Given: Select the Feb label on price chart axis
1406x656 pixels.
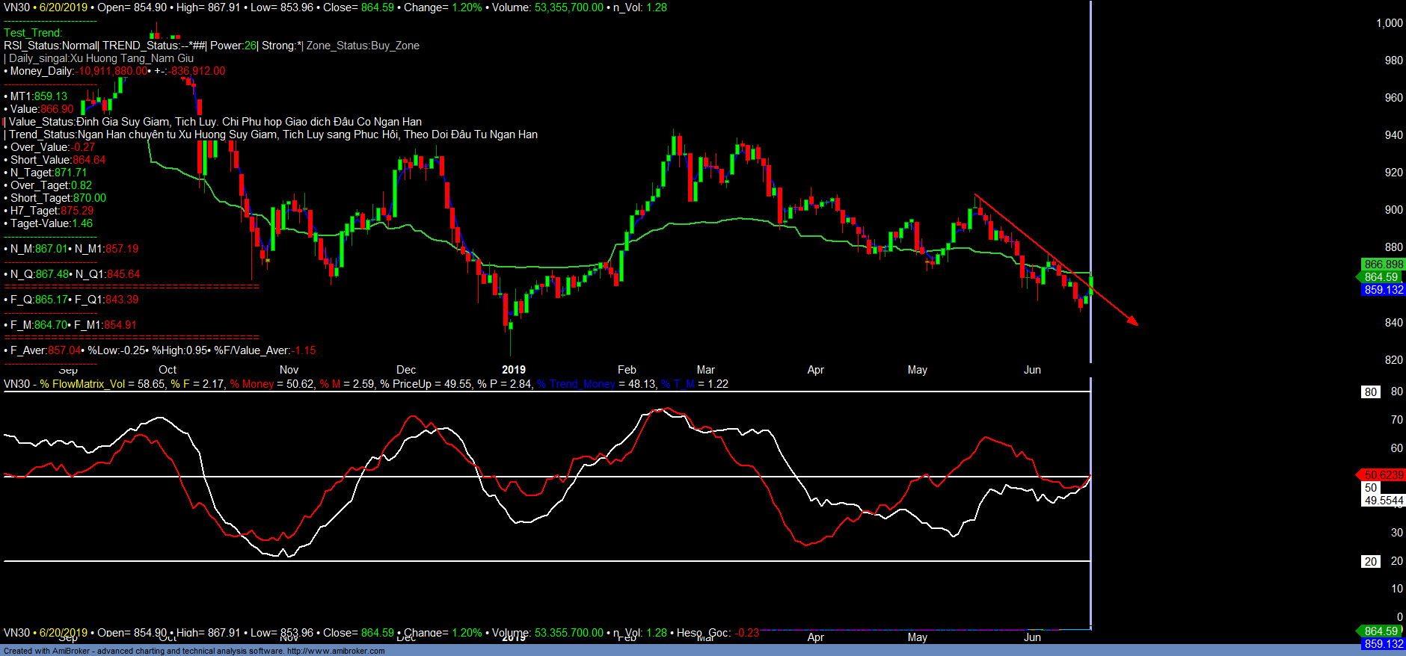Looking at the screenshot, I should [627, 370].
